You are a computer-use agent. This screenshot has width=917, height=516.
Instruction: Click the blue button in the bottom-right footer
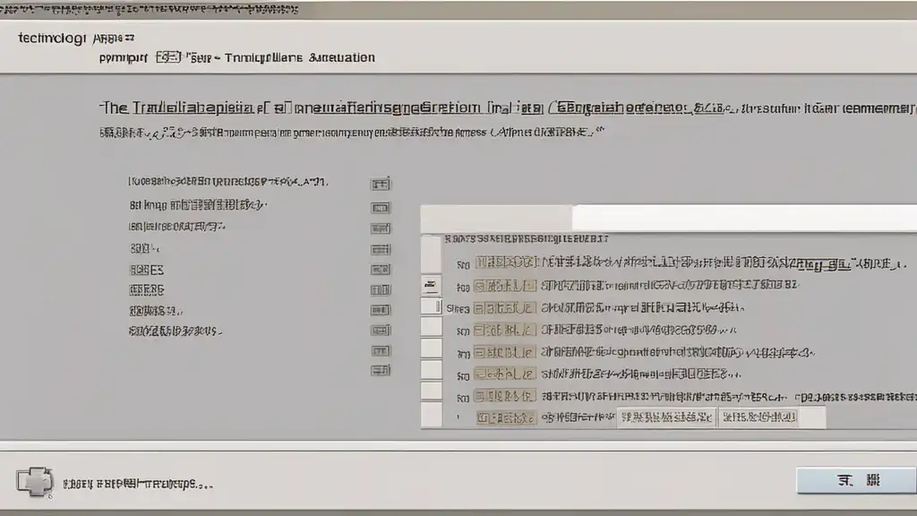[857, 481]
